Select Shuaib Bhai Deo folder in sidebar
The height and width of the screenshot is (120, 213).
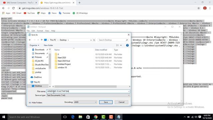point(40,65)
